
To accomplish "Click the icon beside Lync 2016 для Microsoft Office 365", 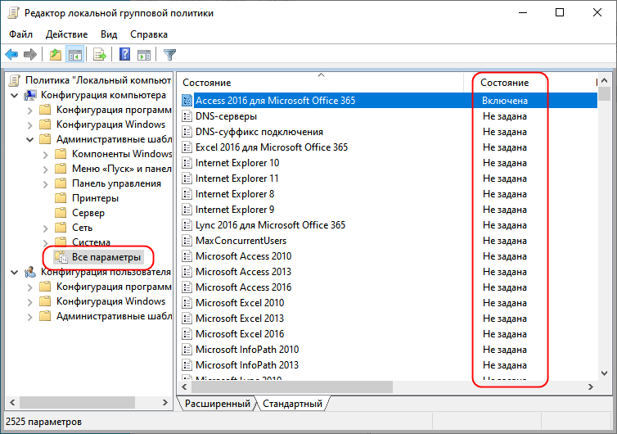I will coord(187,225).
